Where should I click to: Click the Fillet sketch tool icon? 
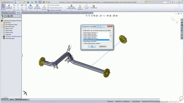(22, 10)
